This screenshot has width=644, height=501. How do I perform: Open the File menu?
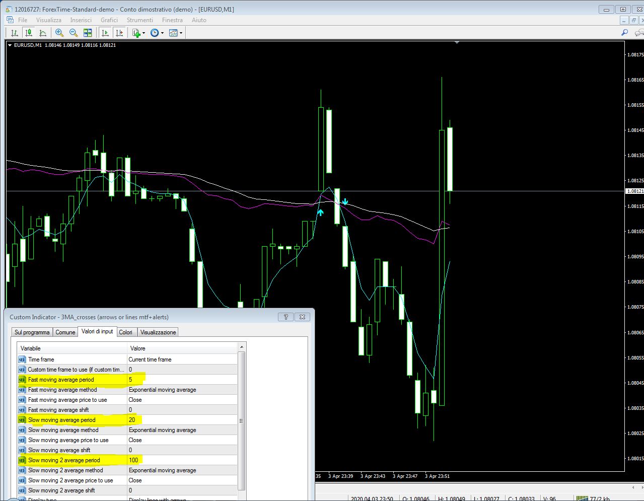(x=23, y=20)
